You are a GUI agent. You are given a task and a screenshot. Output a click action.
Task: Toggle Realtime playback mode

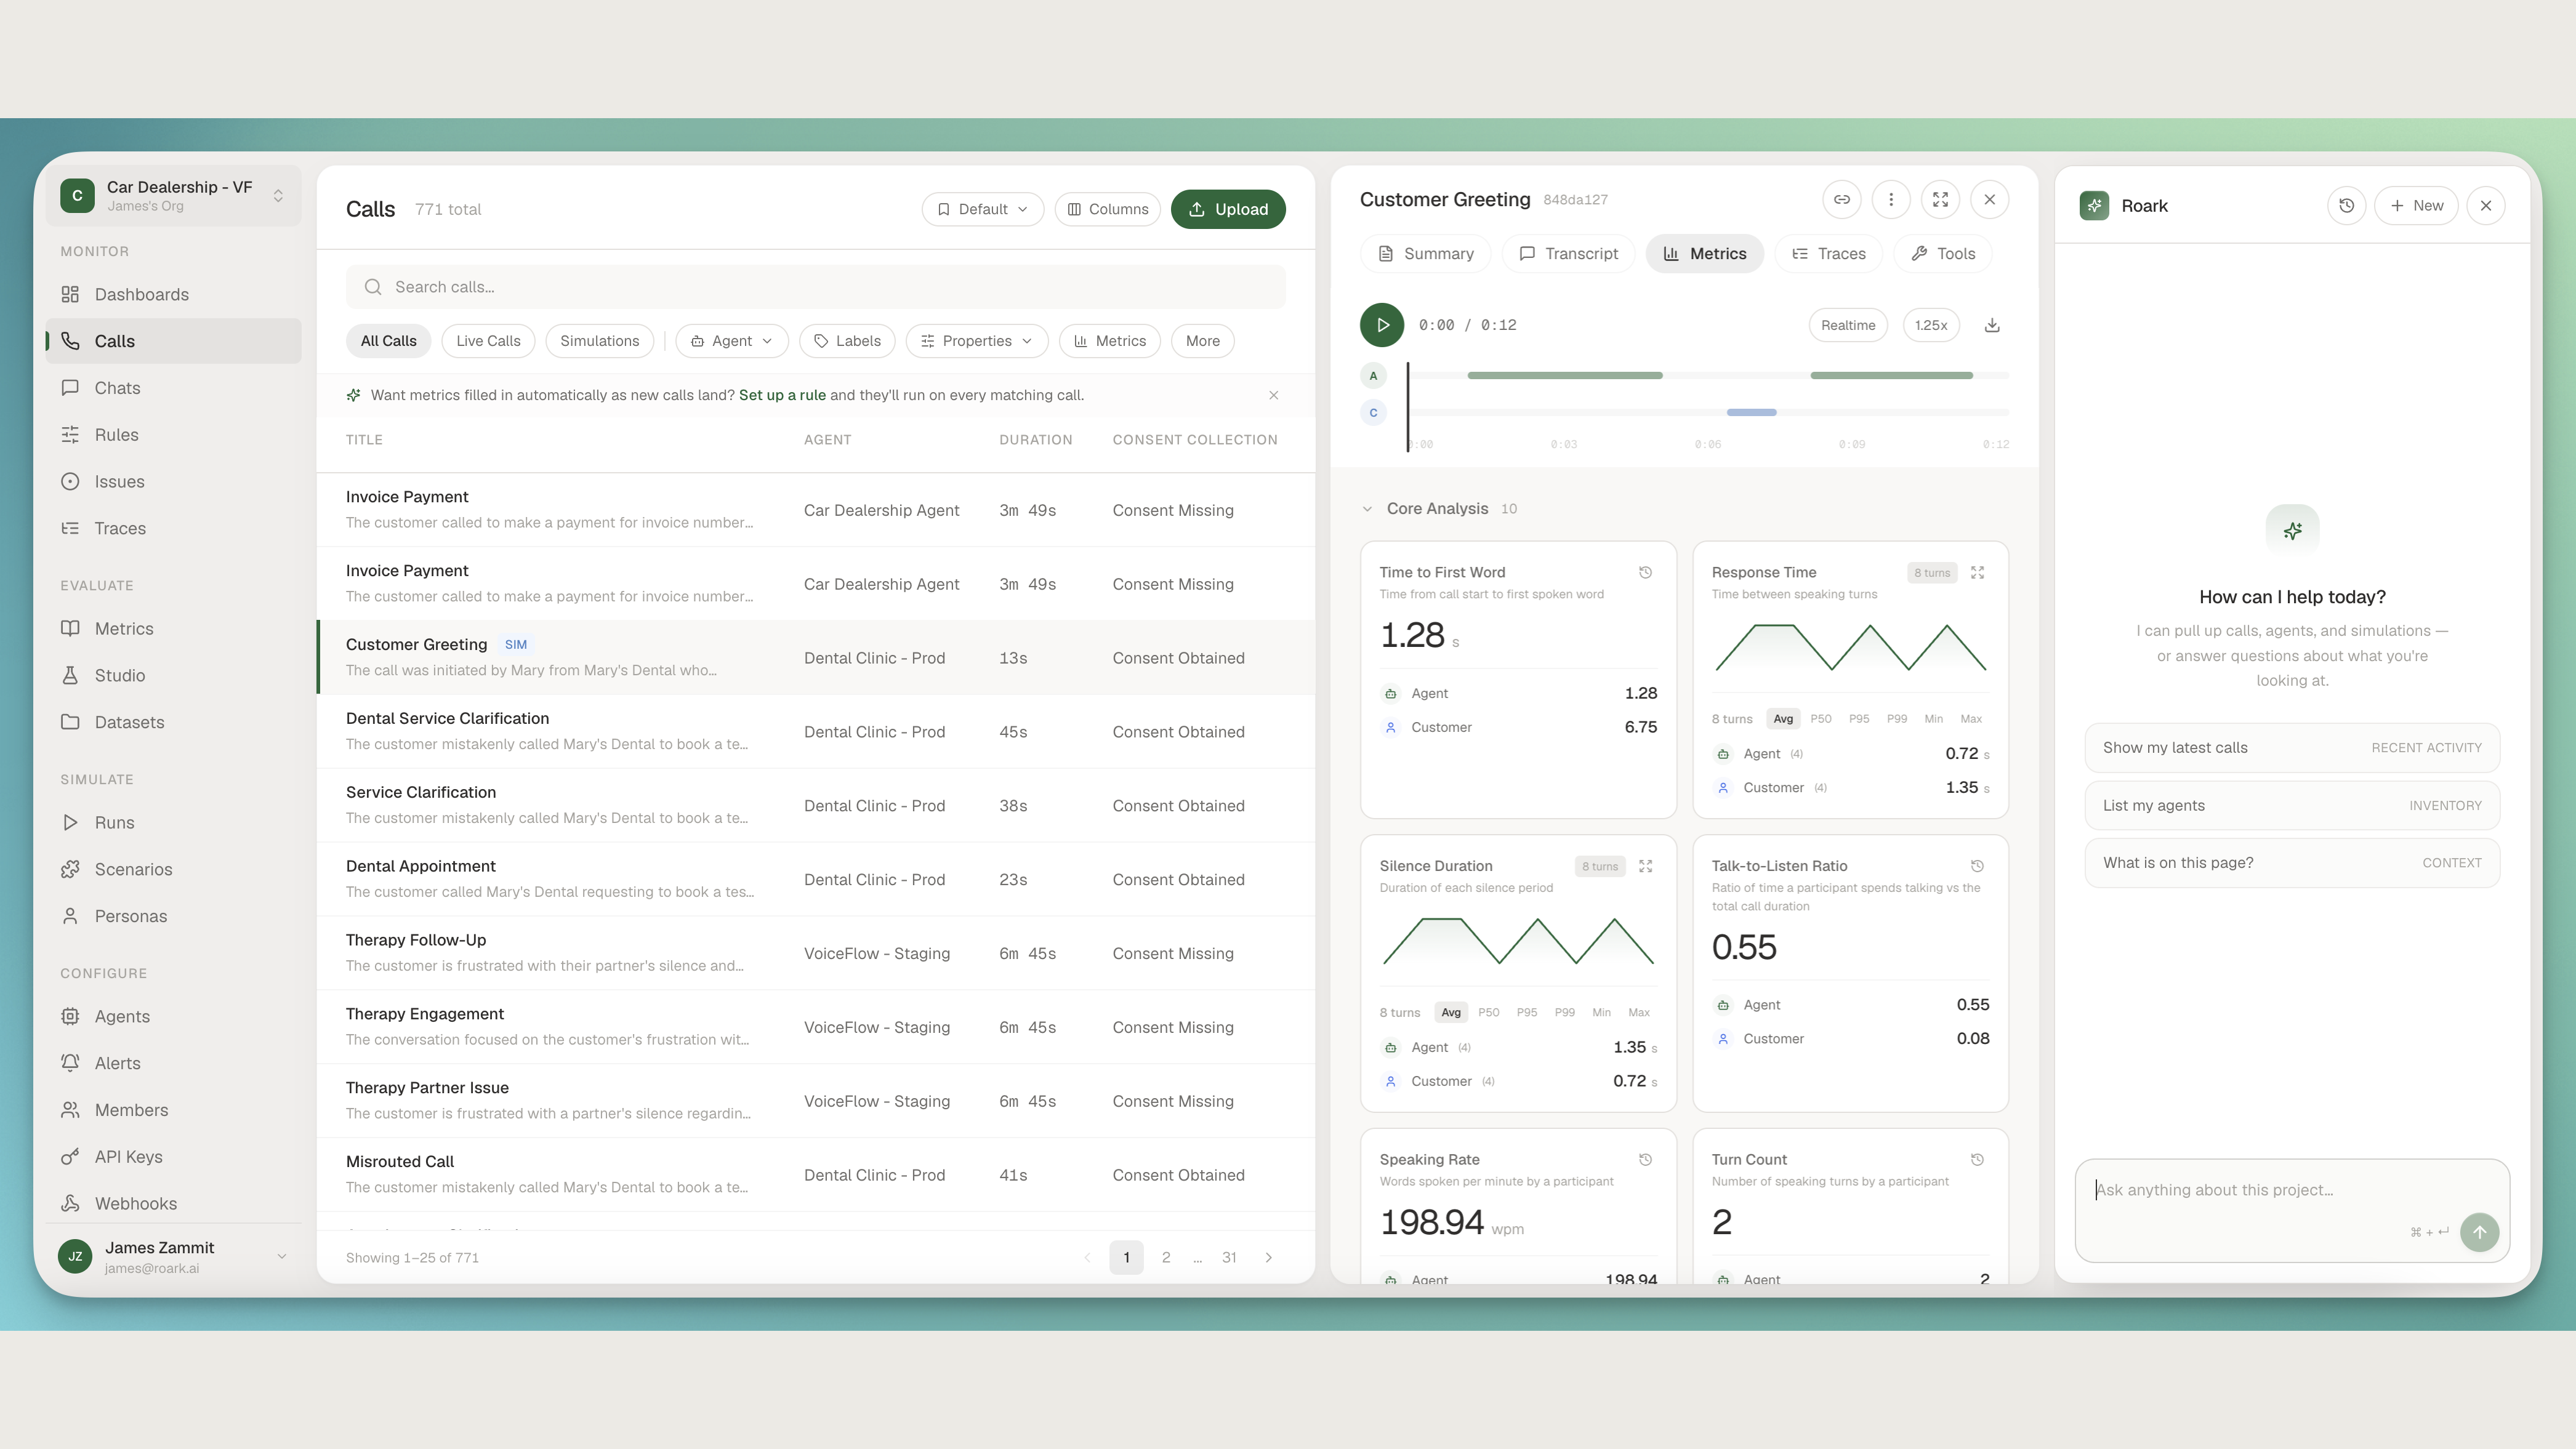point(1847,325)
